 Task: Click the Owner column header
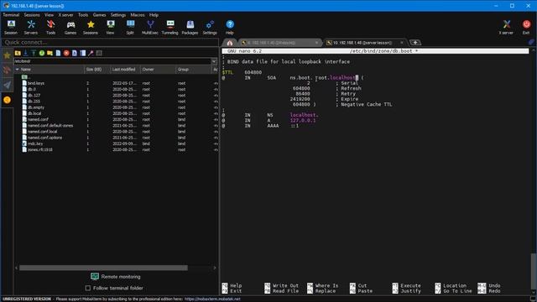pyautogui.click(x=158, y=70)
